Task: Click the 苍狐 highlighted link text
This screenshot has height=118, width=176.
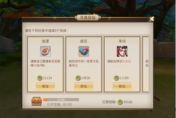Action: (54, 62)
